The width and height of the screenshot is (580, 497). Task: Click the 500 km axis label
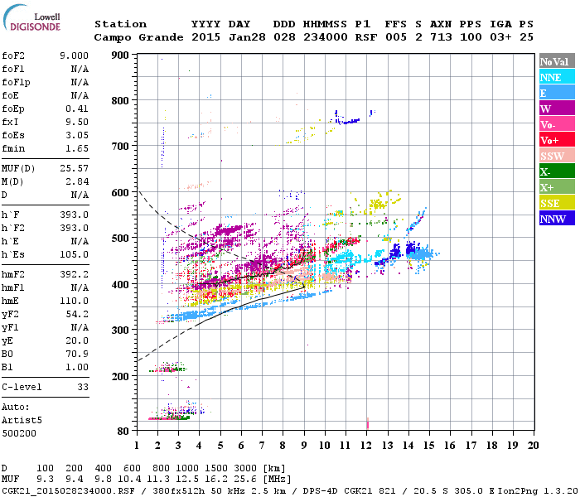[x=120, y=239]
